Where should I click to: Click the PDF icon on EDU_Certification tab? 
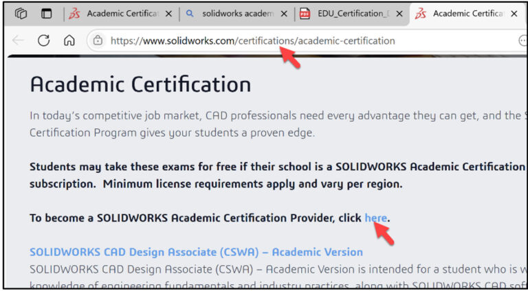[x=305, y=14]
